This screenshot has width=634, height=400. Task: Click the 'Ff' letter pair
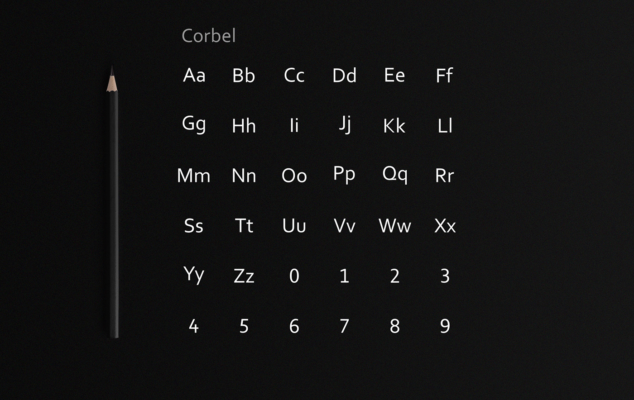444,76
